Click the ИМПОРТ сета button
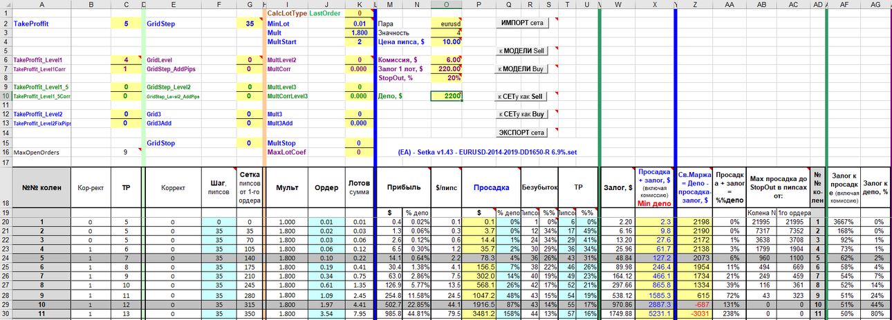This screenshot has height=320, width=892. pyautogui.click(x=521, y=23)
